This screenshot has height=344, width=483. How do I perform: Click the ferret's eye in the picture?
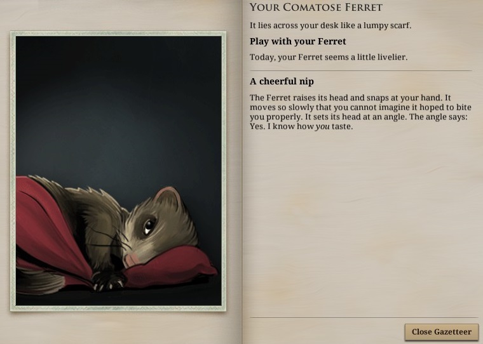[x=149, y=226]
